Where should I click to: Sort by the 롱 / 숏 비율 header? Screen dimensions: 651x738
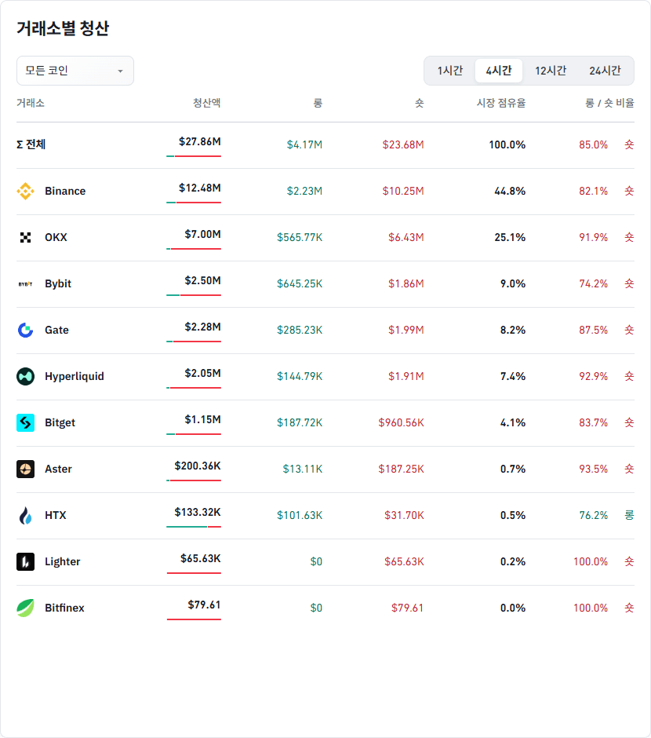(609, 103)
